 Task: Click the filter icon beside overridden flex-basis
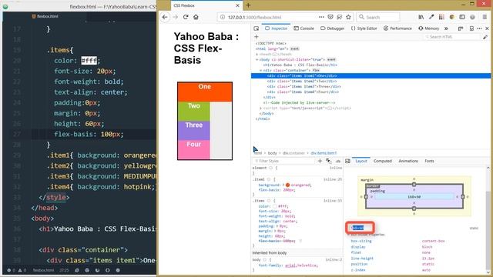tap(300, 241)
